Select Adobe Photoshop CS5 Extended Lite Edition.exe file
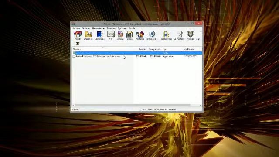The height and width of the screenshot is (157, 279). point(98,56)
